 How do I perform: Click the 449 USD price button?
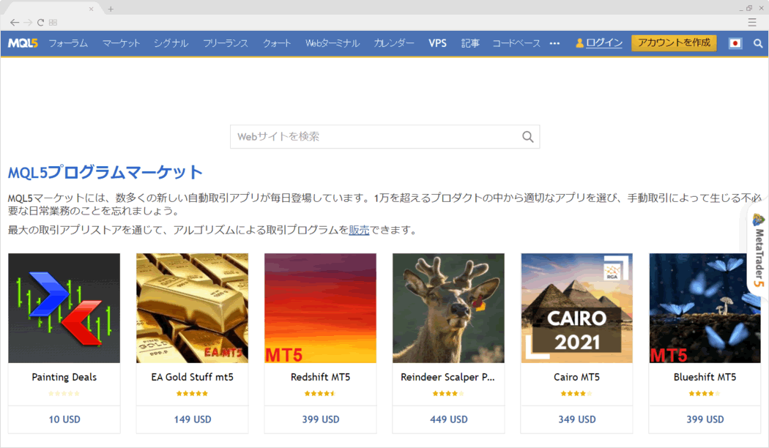(448, 419)
